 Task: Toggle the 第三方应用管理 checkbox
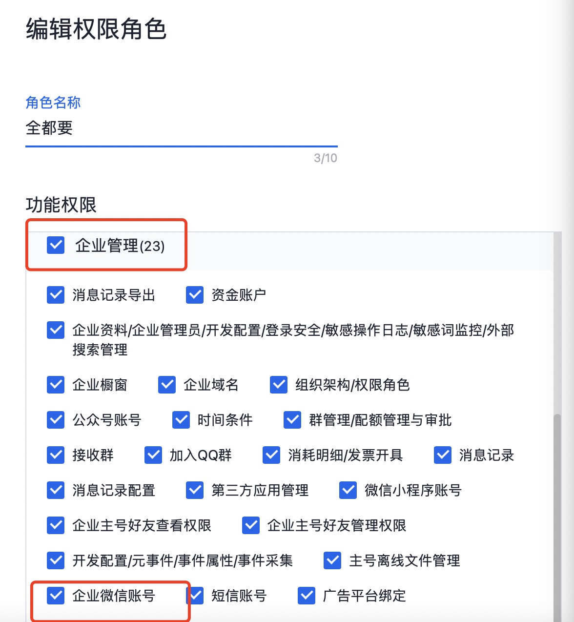click(x=195, y=490)
